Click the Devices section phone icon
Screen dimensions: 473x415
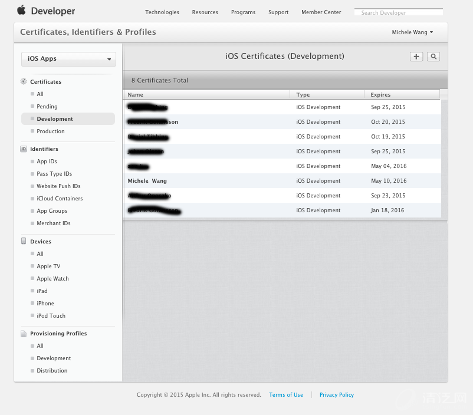click(x=24, y=241)
